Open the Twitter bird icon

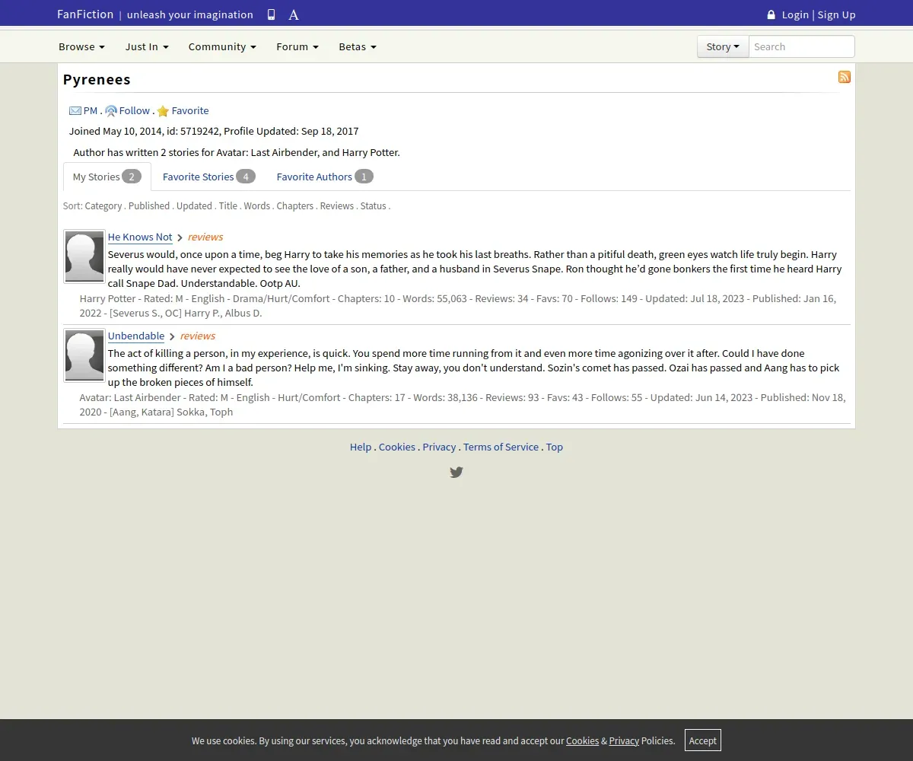pos(456,472)
